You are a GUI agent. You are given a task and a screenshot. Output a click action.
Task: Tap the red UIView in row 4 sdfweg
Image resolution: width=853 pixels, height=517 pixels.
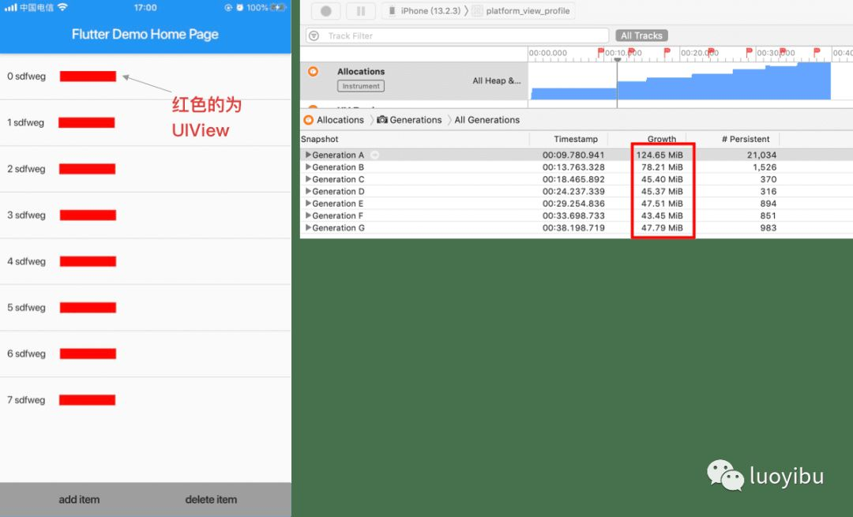click(x=88, y=261)
